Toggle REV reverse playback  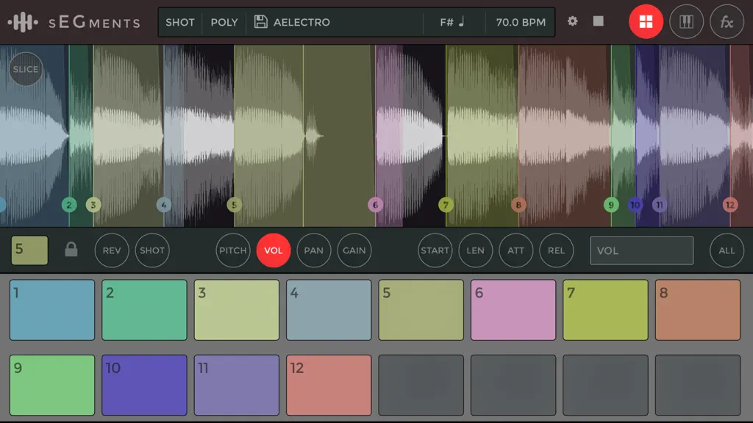click(112, 250)
